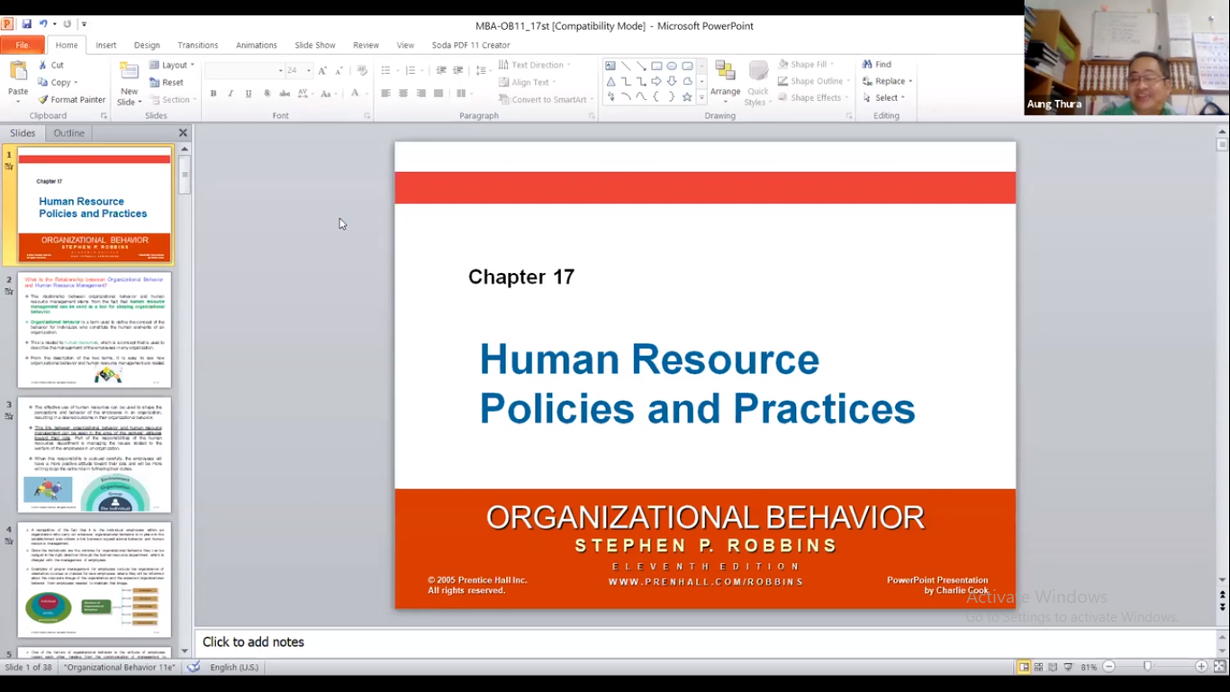Decrease font size with Shrink Font icon
The width and height of the screenshot is (1230, 692).
339,70
